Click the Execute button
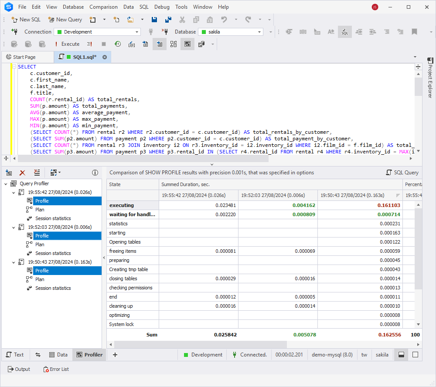Screen dimensions: 436x387 (67, 44)
